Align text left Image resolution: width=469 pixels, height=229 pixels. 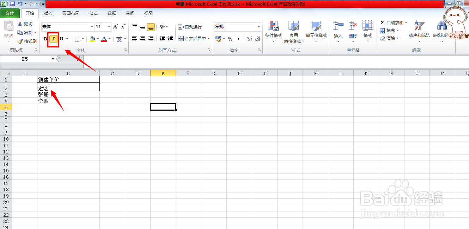click(135, 39)
